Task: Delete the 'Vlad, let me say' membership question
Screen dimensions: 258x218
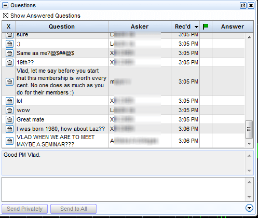Action: pyautogui.click(x=9, y=81)
